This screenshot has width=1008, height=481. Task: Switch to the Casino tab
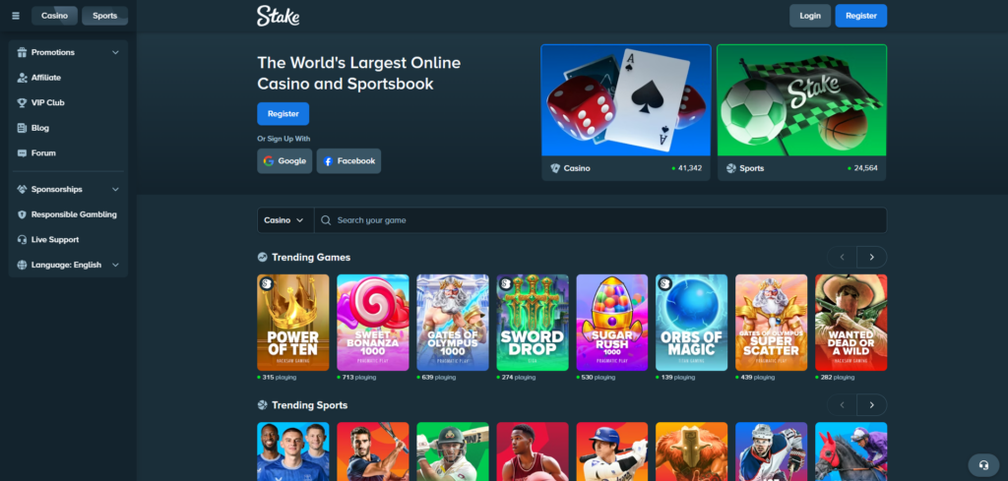[55, 16]
